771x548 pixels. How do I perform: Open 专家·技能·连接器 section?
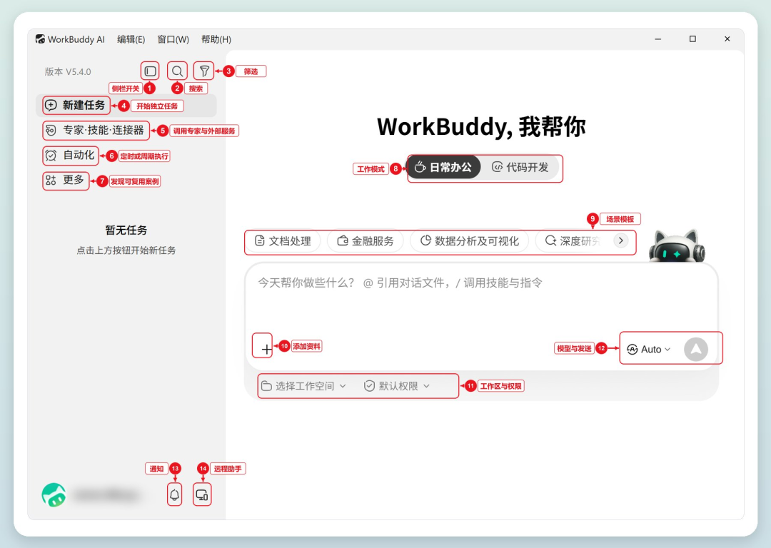(x=96, y=131)
